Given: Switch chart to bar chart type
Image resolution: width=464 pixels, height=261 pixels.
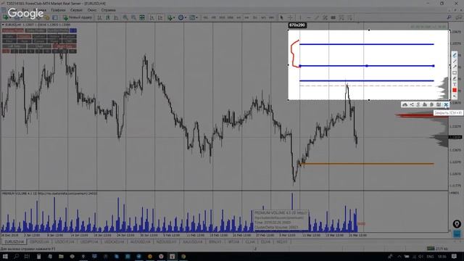Looking at the screenshot, I should coord(100,17).
